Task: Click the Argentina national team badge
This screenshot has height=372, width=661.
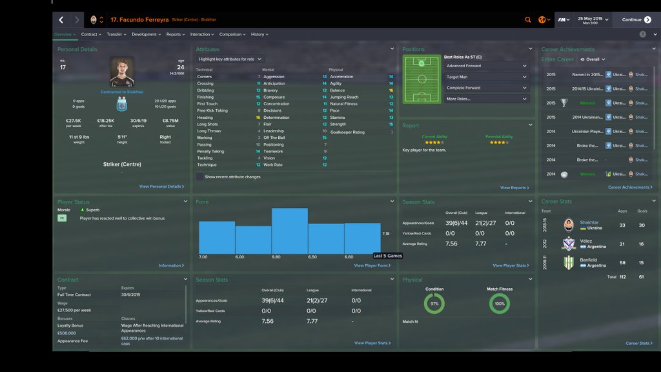Action: [x=121, y=105]
